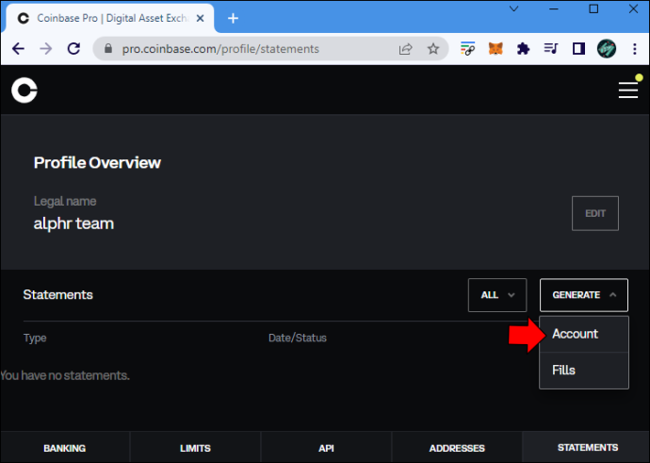Open the ALL filter dropdown
650x463 pixels.
pyautogui.click(x=497, y=295)
